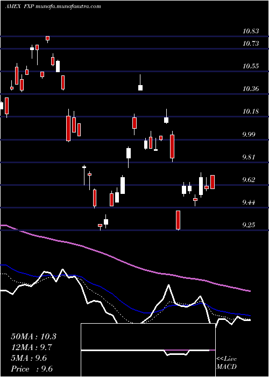
Task: Click the Price : 9.6 readout
Action: tap(32, 369)
